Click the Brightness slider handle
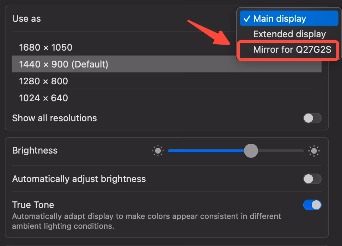This screenshot has width=342, height=246. [x=251, y=151]
